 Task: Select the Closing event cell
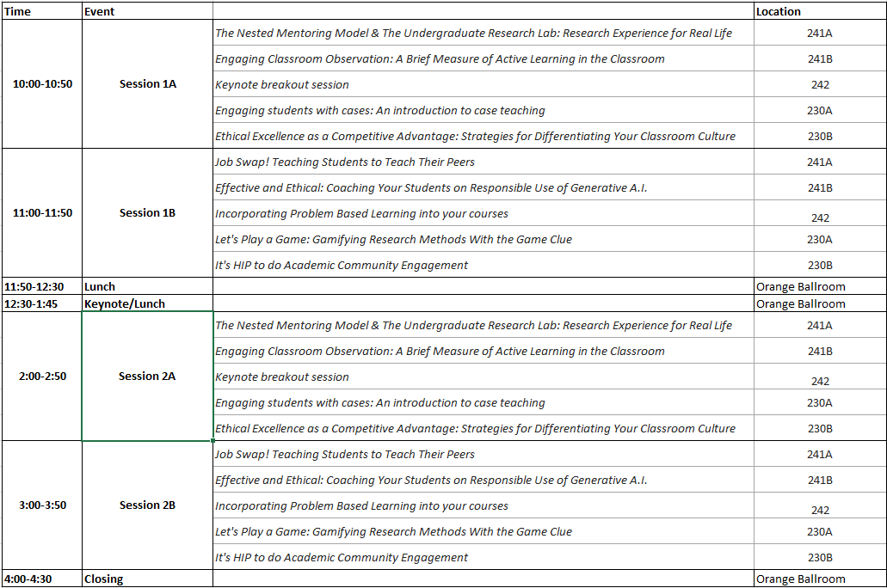[147, 579]
